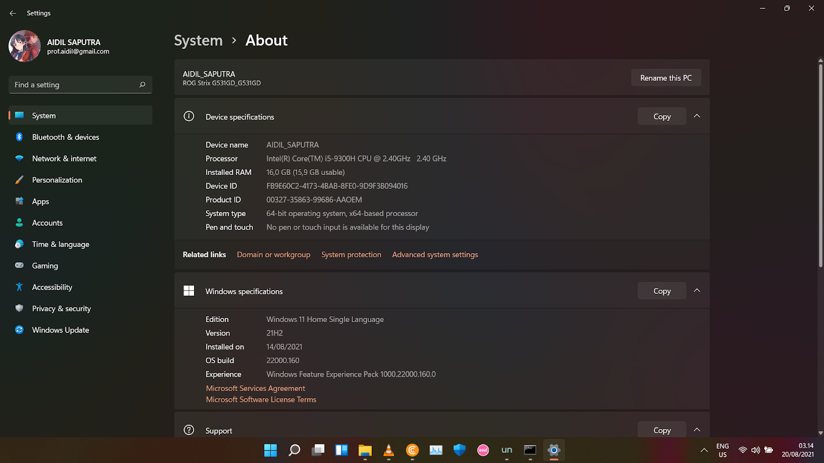Viewport: 824px width, 463px height.
Task: Select the OS build value 22000.160
Action: coord(283,361)
